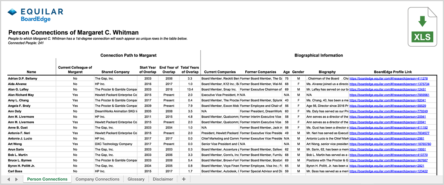This screenshot has height=185, width=444.
Task: Add a new sheet with plus button
Action: click(x=184, y=179)
